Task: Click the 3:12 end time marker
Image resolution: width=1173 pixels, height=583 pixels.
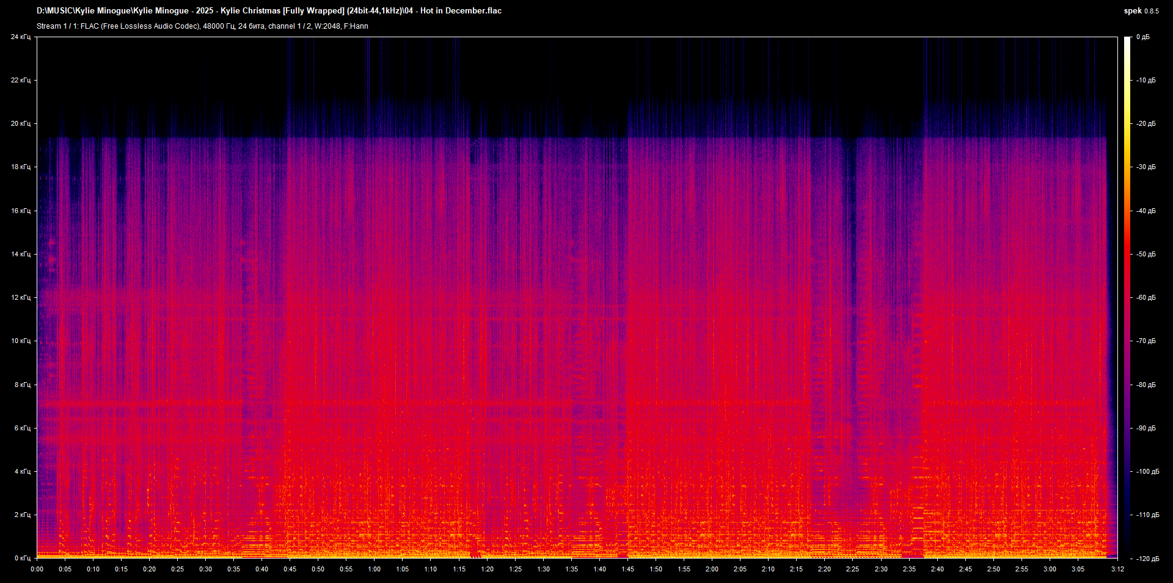Action: 1117,569
